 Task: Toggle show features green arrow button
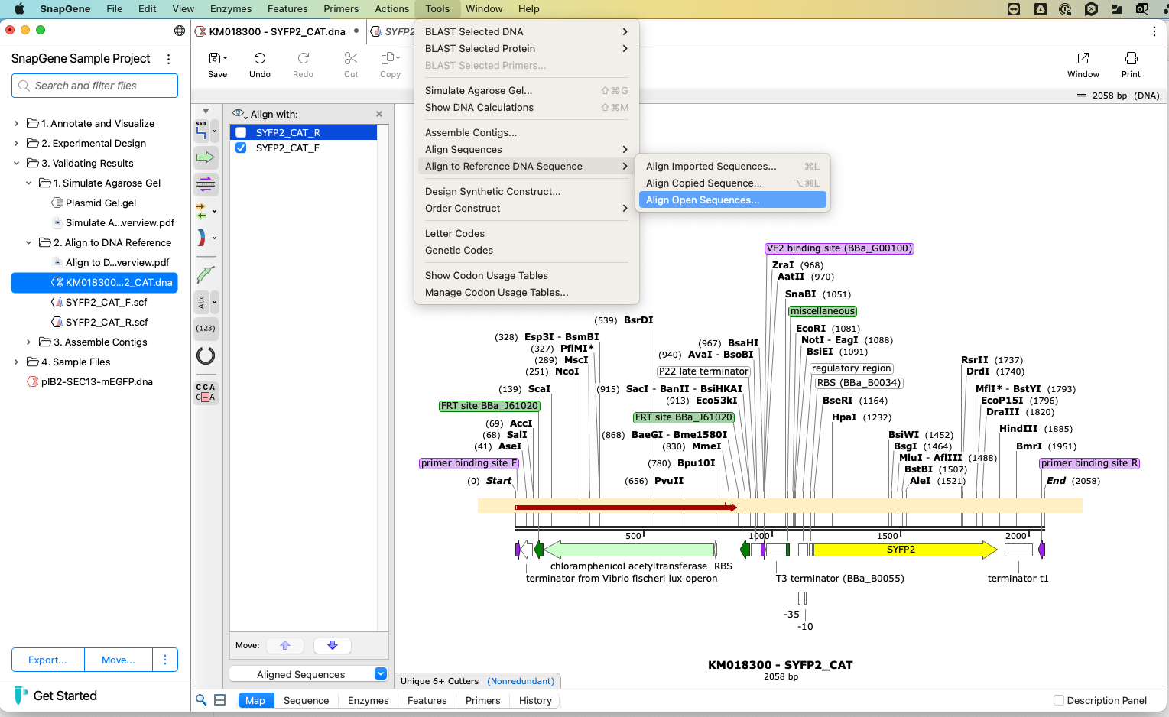pyautogui.click(x=206, y=157)
